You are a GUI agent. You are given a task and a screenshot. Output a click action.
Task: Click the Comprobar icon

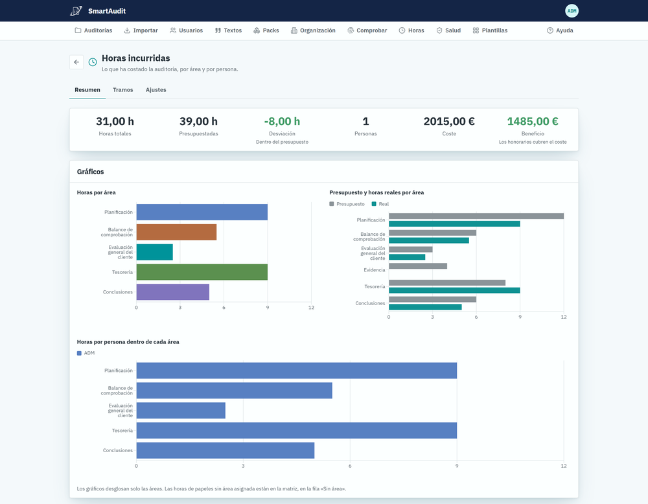[x=351, y=30]
